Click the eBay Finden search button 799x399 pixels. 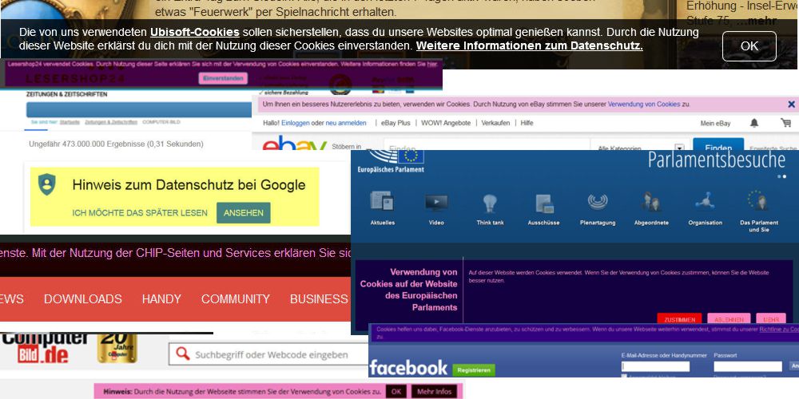click(718, 144)
